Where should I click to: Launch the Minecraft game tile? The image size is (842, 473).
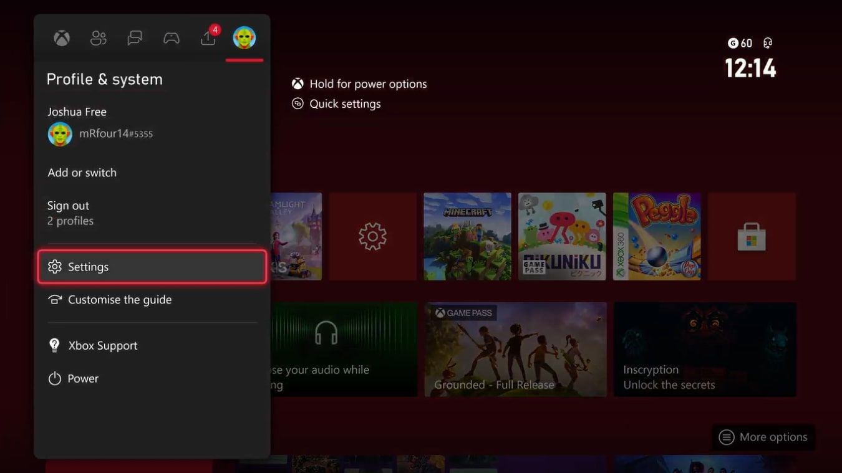click(467, 236)
